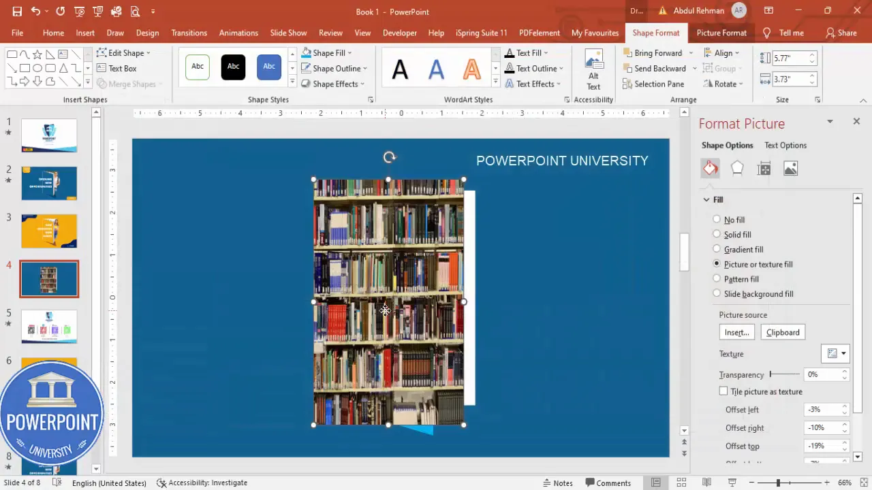
Task: Select Slide background fill
Action: (x=717, y=293)
